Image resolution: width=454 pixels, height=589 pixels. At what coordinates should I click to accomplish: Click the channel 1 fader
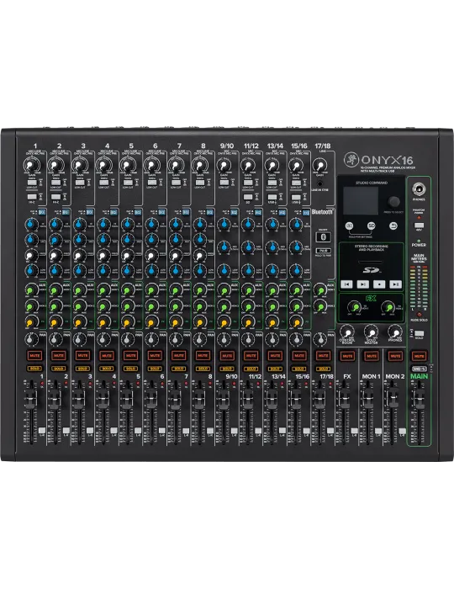pyautogui.click(x=31, y=400)
